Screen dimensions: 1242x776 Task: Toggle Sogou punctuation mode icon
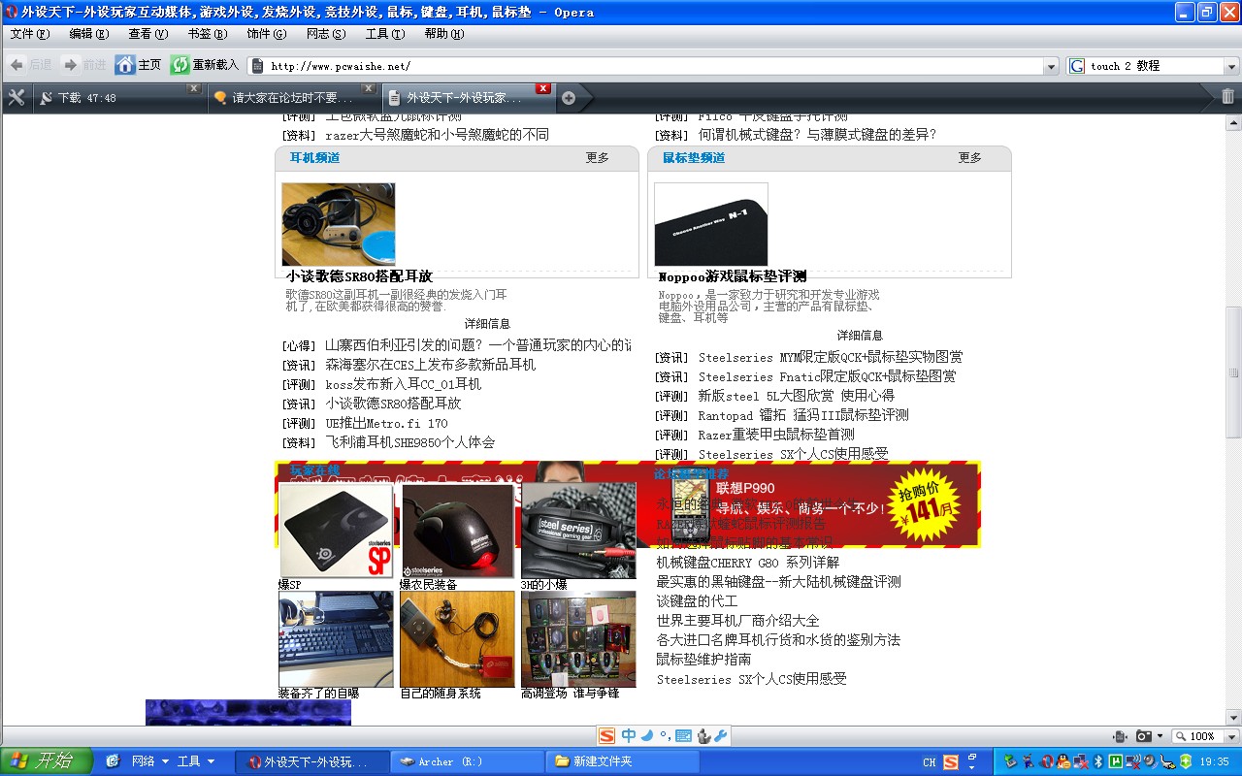coord(665,736)
